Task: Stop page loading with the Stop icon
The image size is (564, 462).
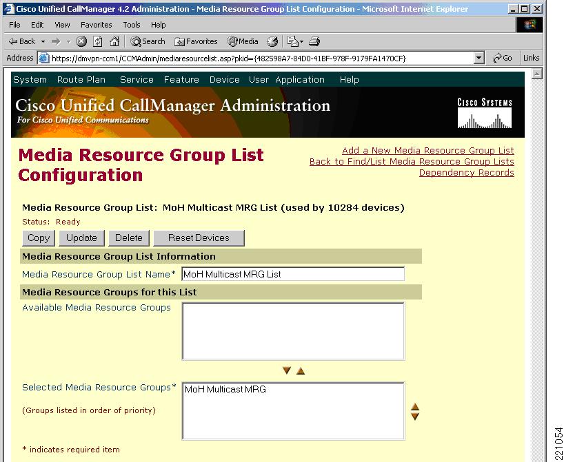Action: [x=81, y=42]
